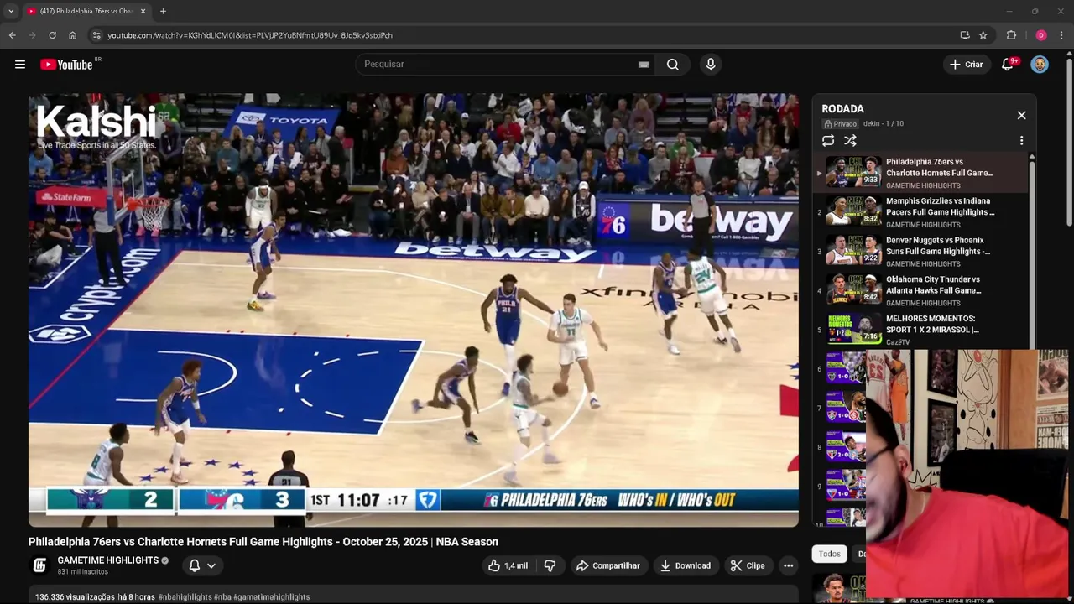Click the search magnifier button
Screen dimensions: 1074x604
coord(673,65)
